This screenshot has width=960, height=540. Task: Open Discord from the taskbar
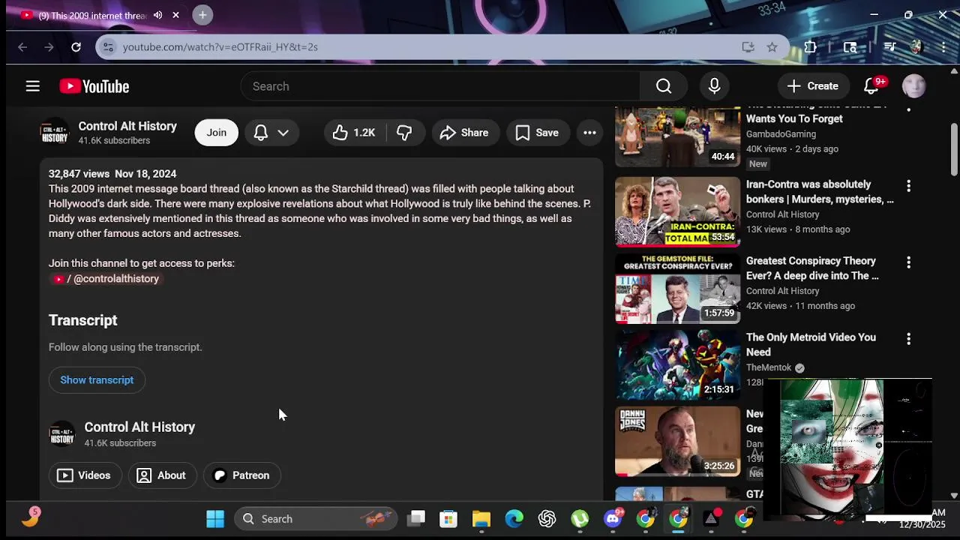point(613,519)
